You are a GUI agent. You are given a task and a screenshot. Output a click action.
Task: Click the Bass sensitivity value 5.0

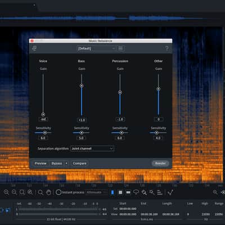point(81,138)
